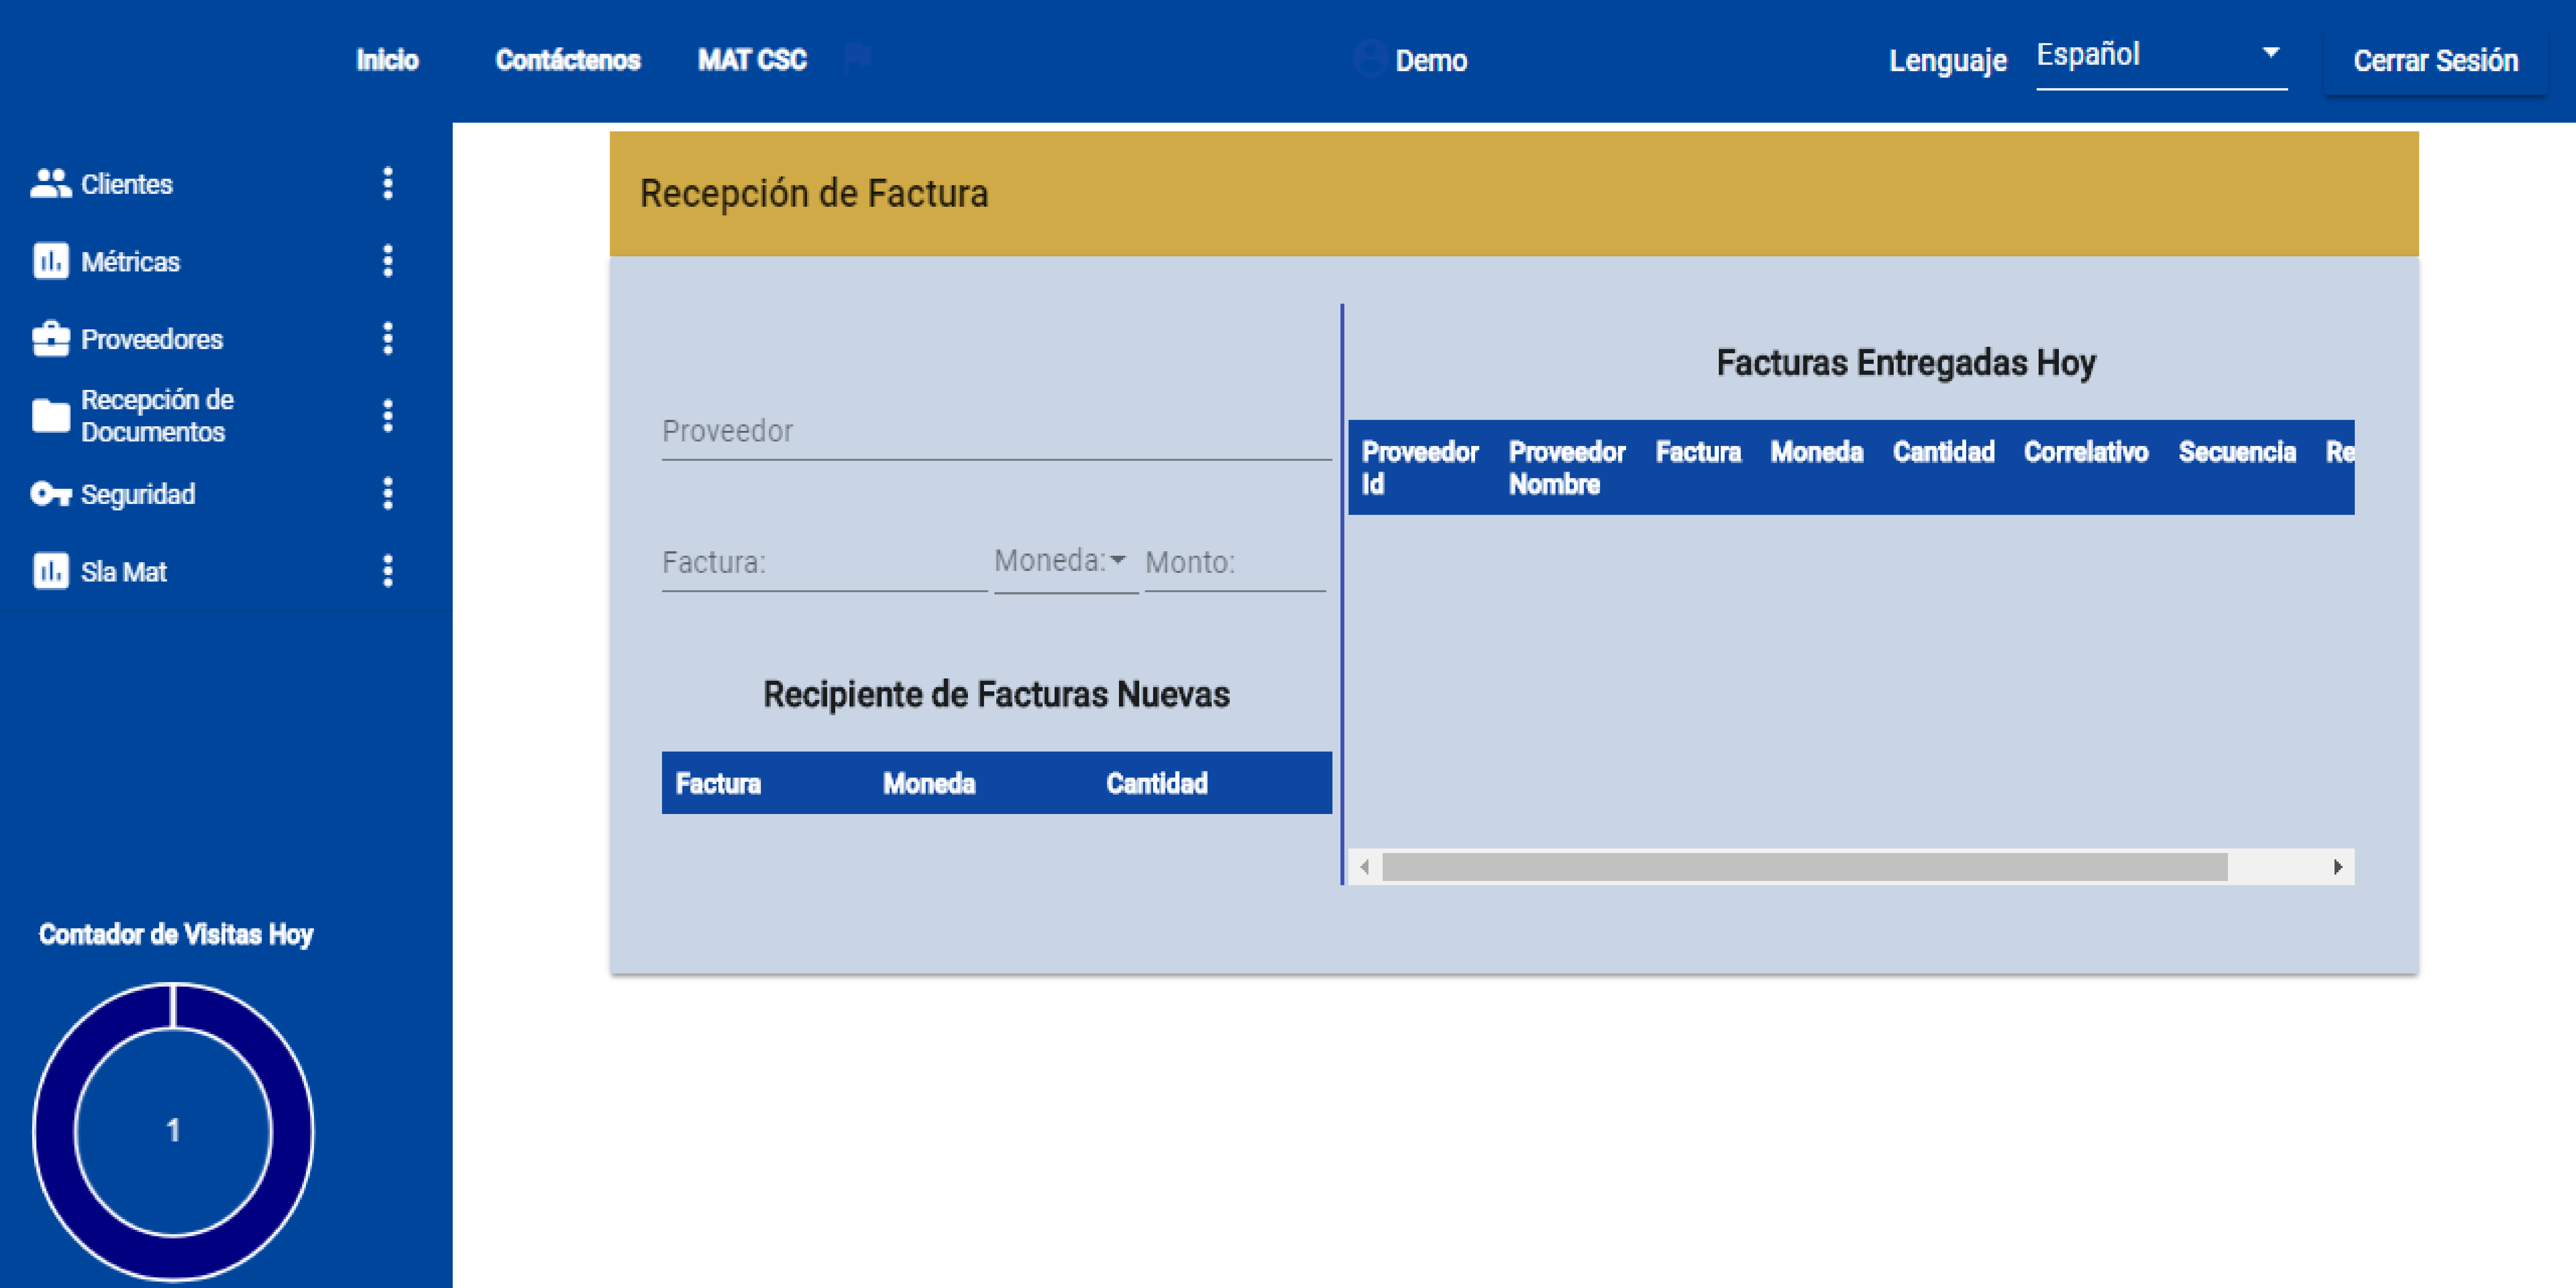
Task: Click the horizontal scrollbar right arrow
Action: (x=2338, y=867)
